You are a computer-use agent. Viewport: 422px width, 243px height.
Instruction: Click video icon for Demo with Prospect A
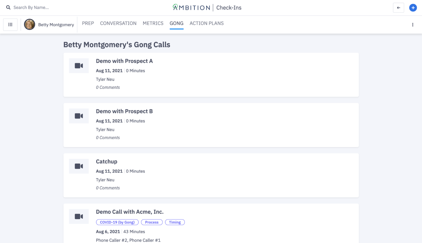pyautogui.click(x=79, y=66)
